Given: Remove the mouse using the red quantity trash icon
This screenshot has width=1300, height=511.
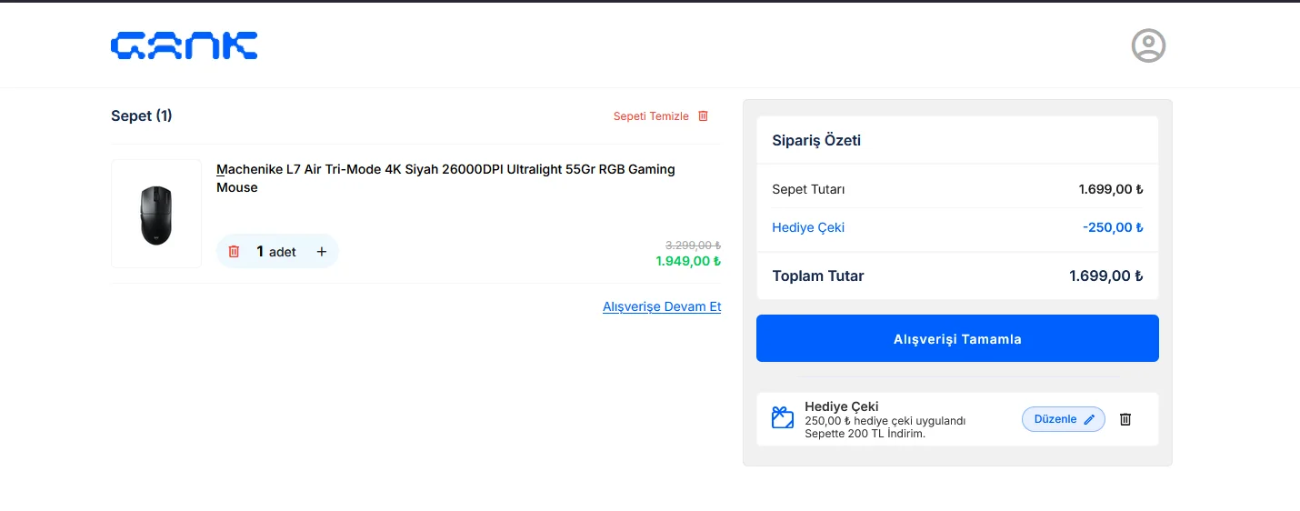Looking at the screenshot, I should pyautogui.click(x=234, y=252).
